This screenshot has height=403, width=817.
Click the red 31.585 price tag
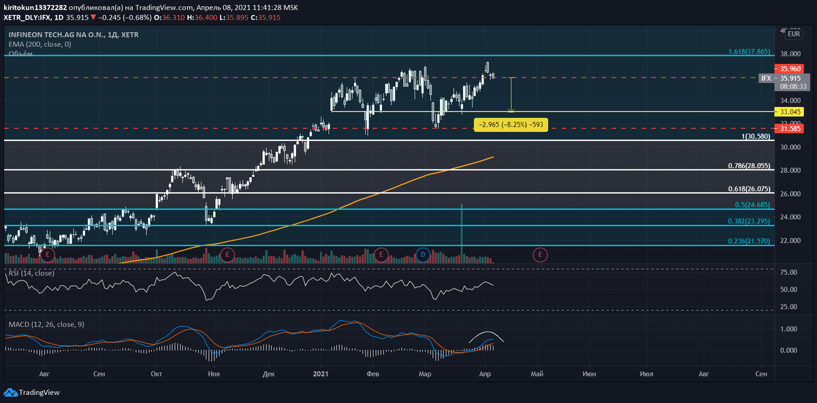point(790,129)
